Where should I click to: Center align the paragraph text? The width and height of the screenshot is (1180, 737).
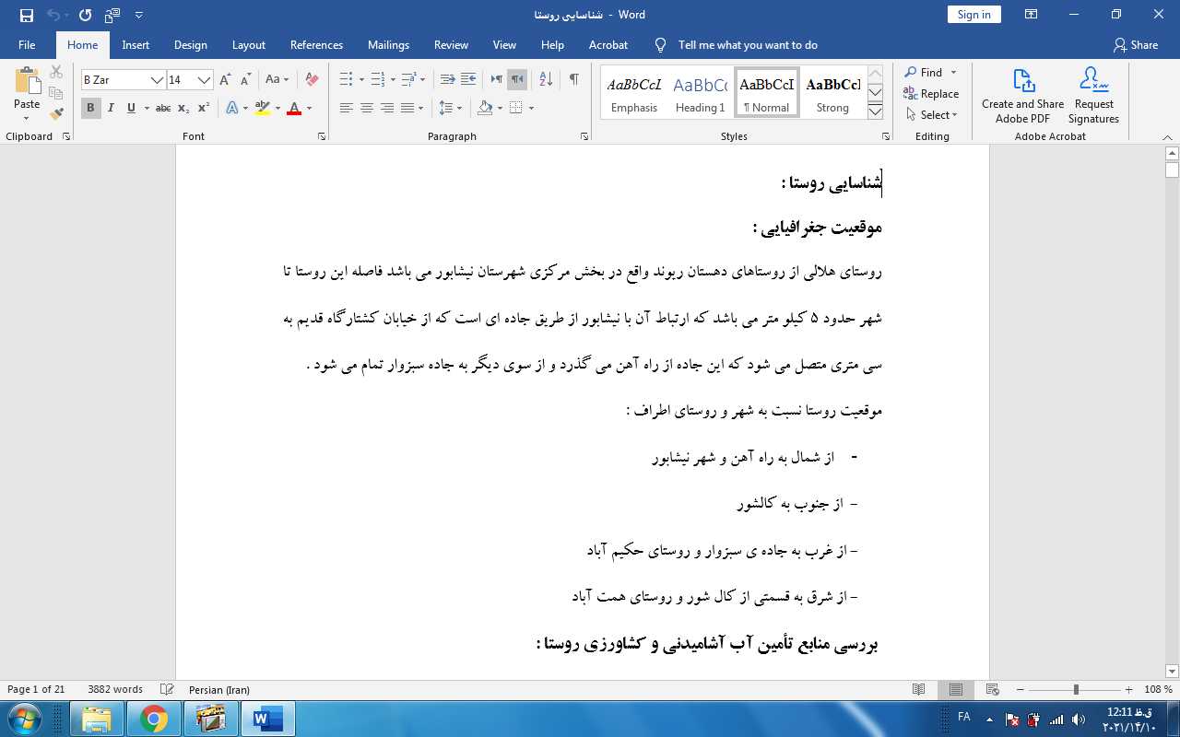coord(366,108)
